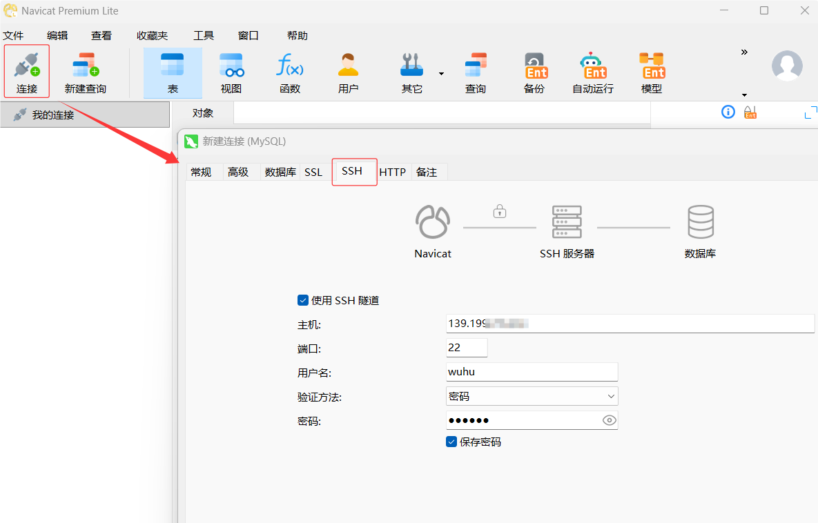Click the object search bar field

click(x=442, y=112)
